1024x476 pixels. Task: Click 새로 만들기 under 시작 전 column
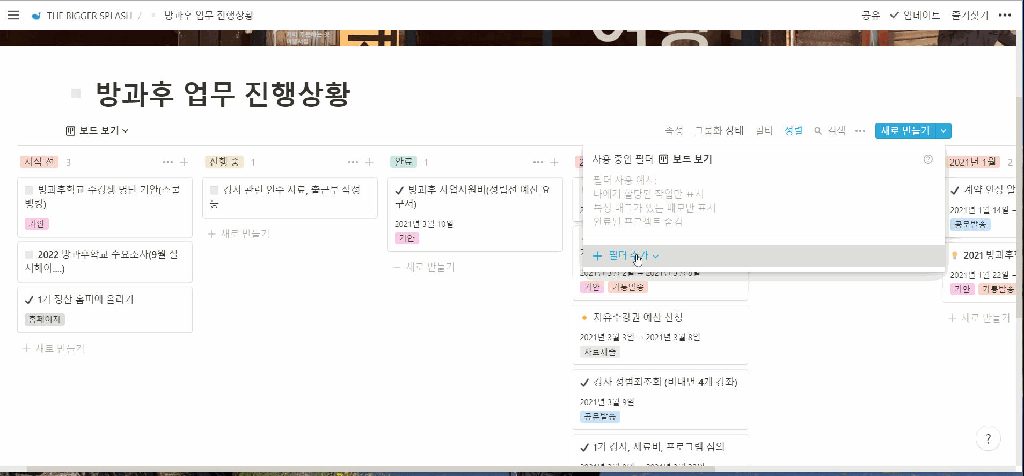[x=54, y=349]
